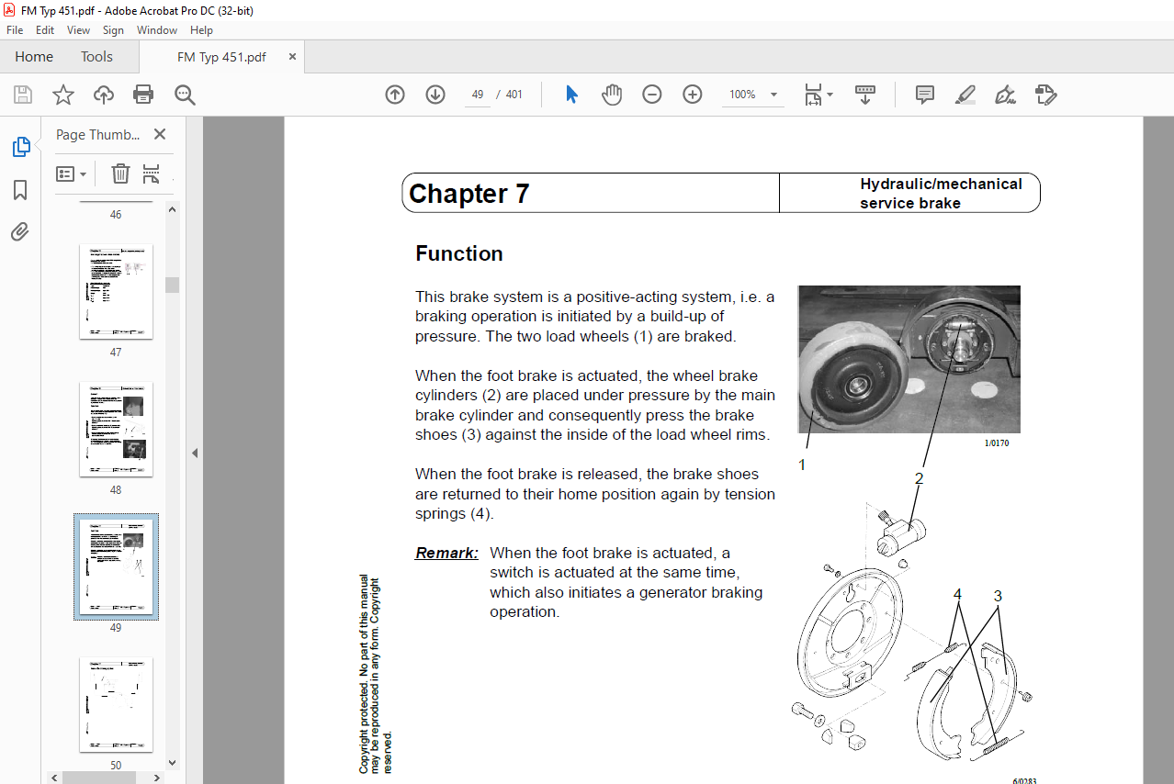Select page 47 thumbnail
1174x784 pixels.
(x=116, y=291)
